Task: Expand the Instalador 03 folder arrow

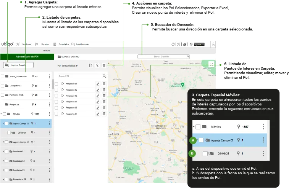Action: coord(3,170)
